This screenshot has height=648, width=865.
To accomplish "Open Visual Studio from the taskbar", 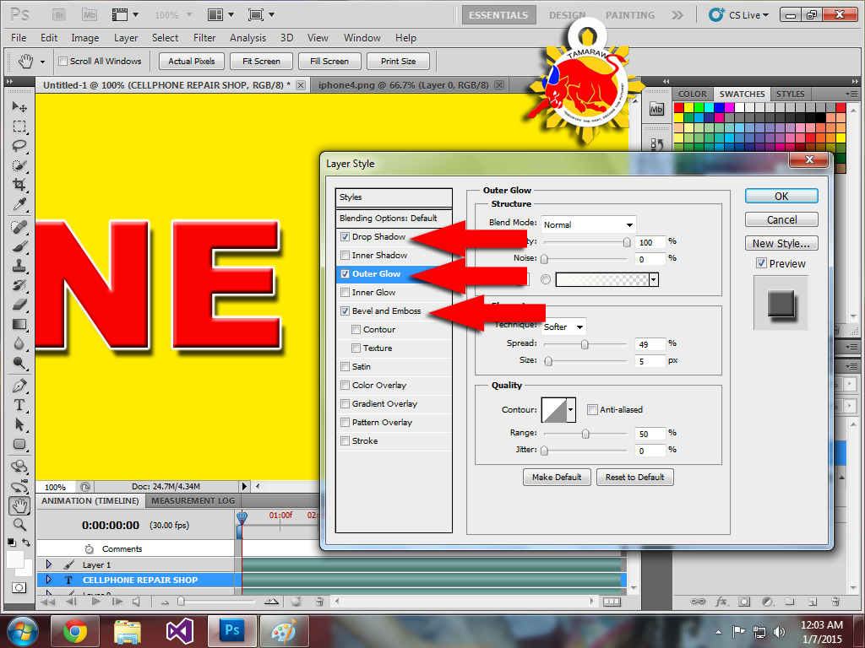I will tap(180, 631).
